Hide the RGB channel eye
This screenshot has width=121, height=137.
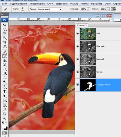coord(77,34)
